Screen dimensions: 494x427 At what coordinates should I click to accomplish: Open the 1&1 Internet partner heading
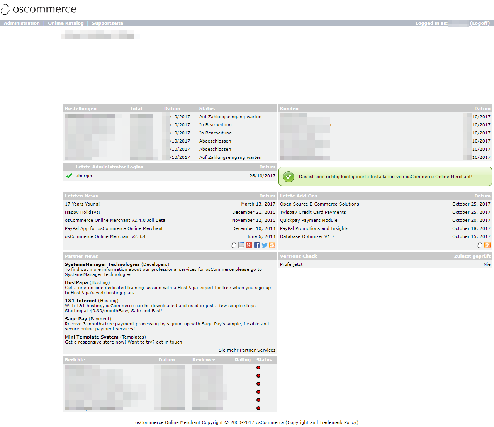click(81, 301)
